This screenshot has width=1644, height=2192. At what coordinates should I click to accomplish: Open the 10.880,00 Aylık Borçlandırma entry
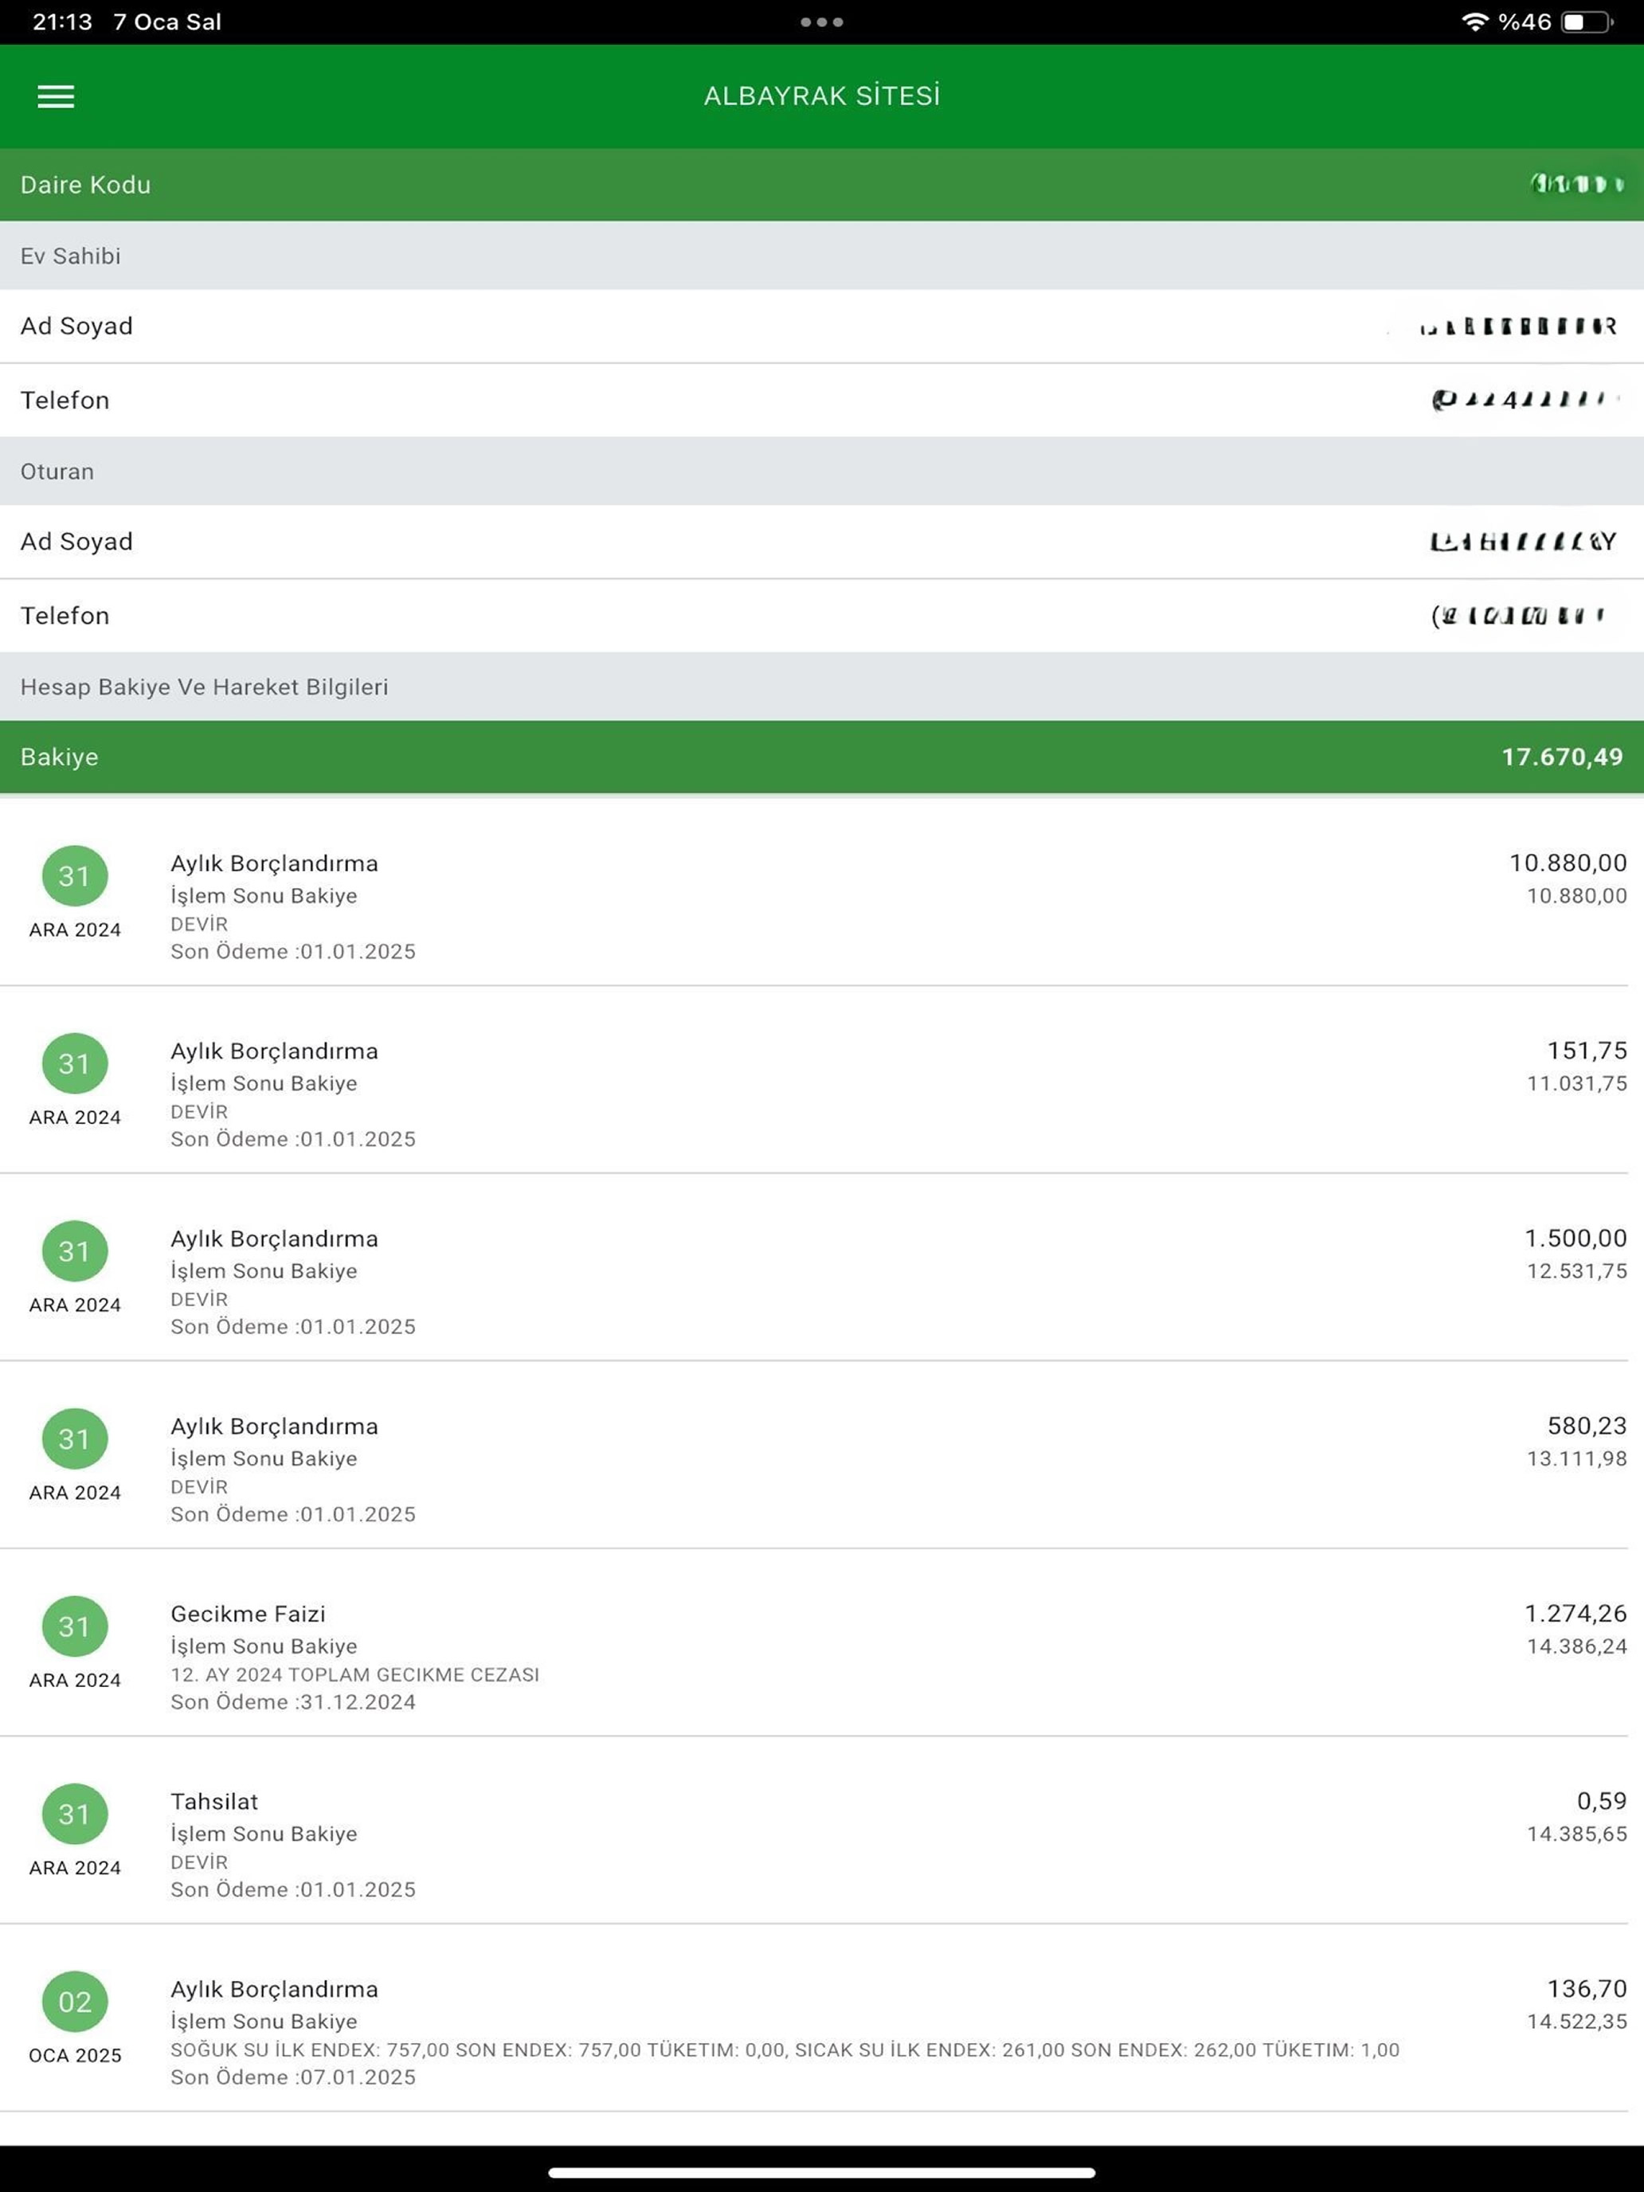tap(821, 892)
